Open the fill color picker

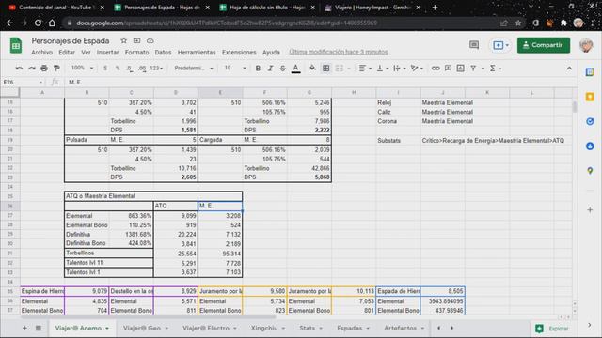(x=313, y=69)
